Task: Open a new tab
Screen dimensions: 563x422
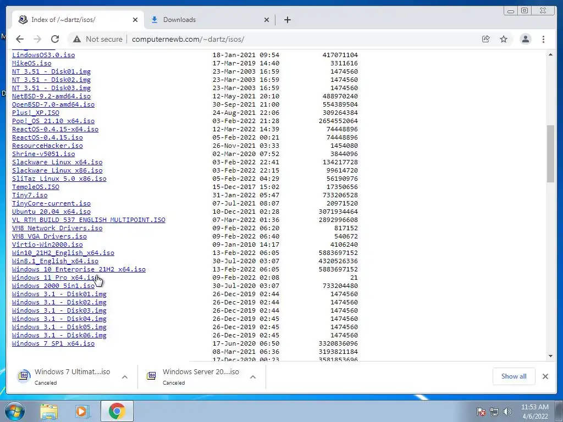Action: (x=287, y=20)
